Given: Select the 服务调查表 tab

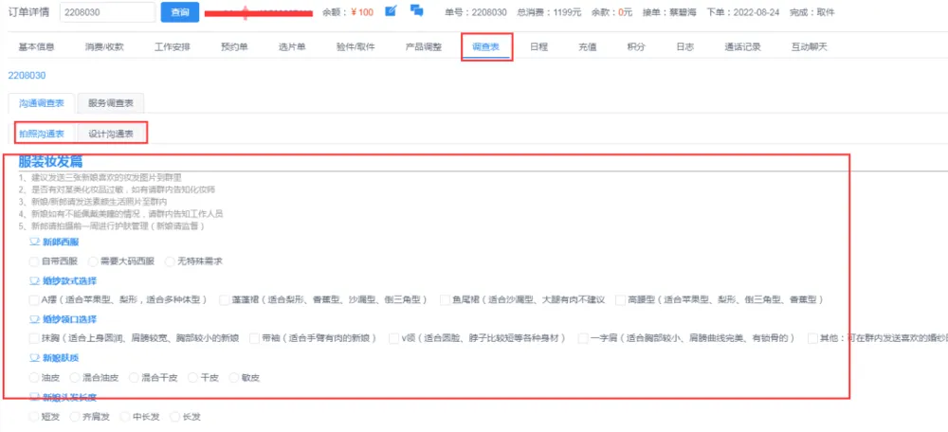Looking at the screenshot, I should pos(110,102).
